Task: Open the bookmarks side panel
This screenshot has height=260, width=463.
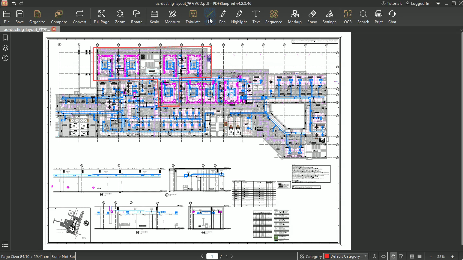Action: coord(5,37)
